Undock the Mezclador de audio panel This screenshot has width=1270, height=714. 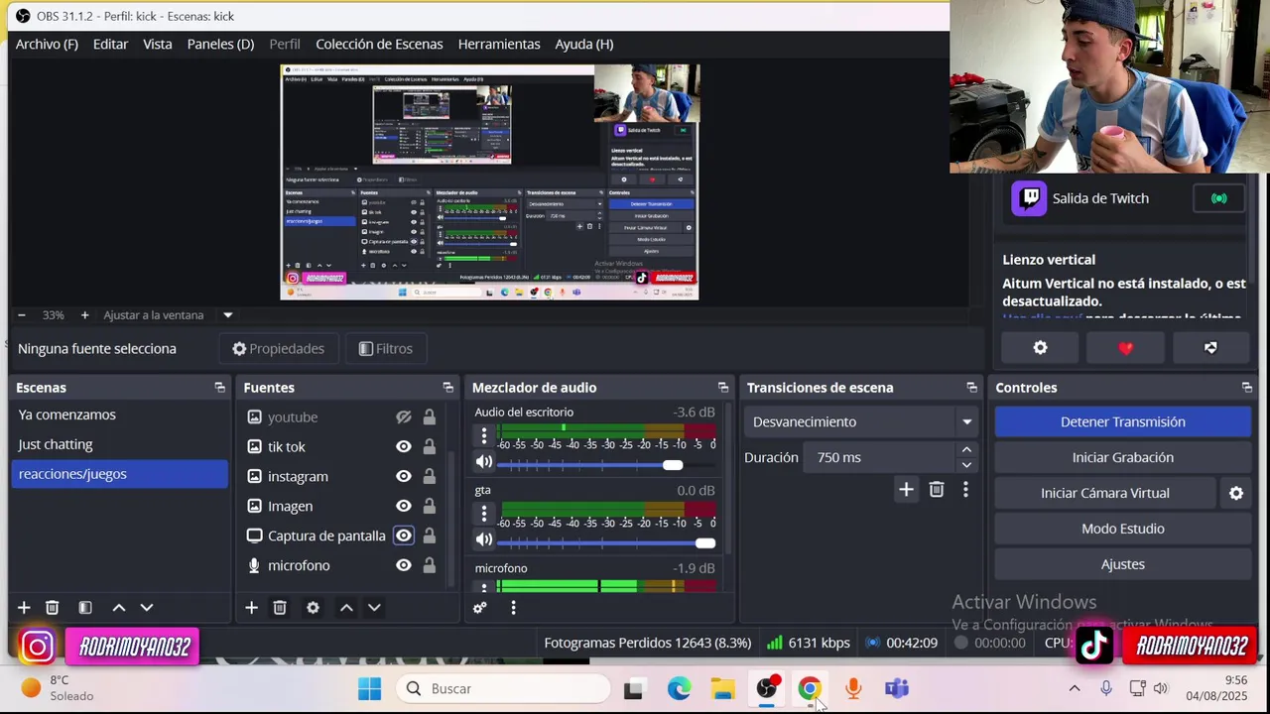(722, 388)
